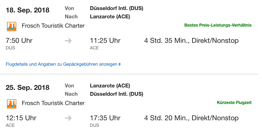The image size is (262, 132).
Task: Click the FTI logo of return flight
Action: 11,104
